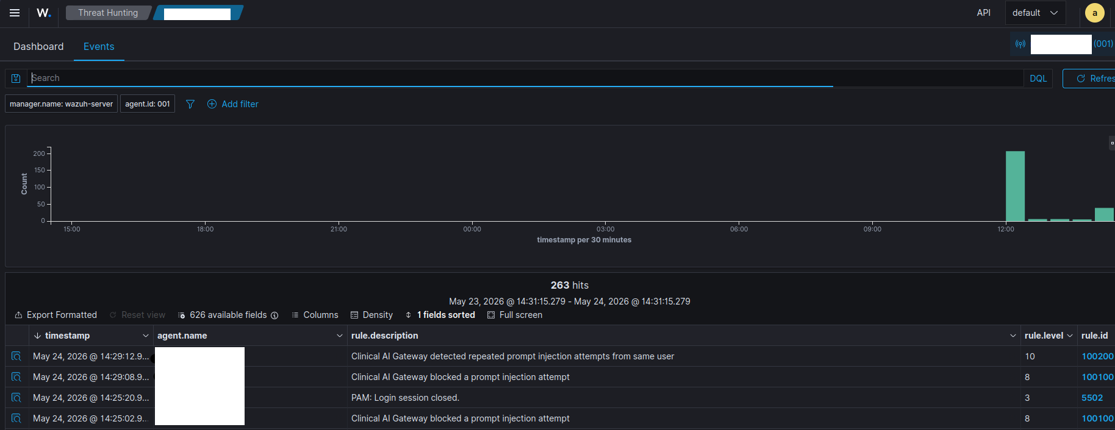Click the available fields info icon
The width and height of the screenshot is (1115, 430).
pos(274,315)
